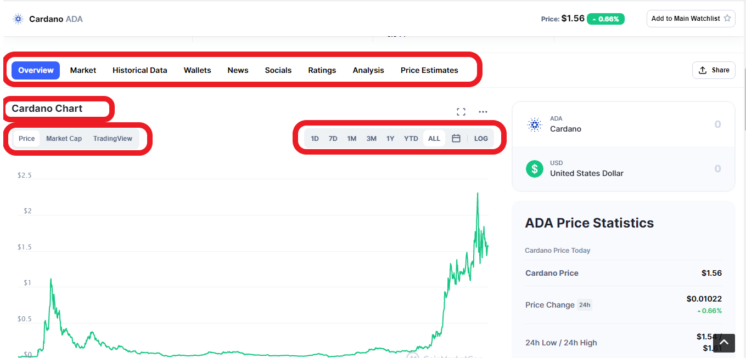Image resolution: width=746 pixels, height=358 pixels.
Task: Open the fullscreen chart view icon
Action: 461,112
